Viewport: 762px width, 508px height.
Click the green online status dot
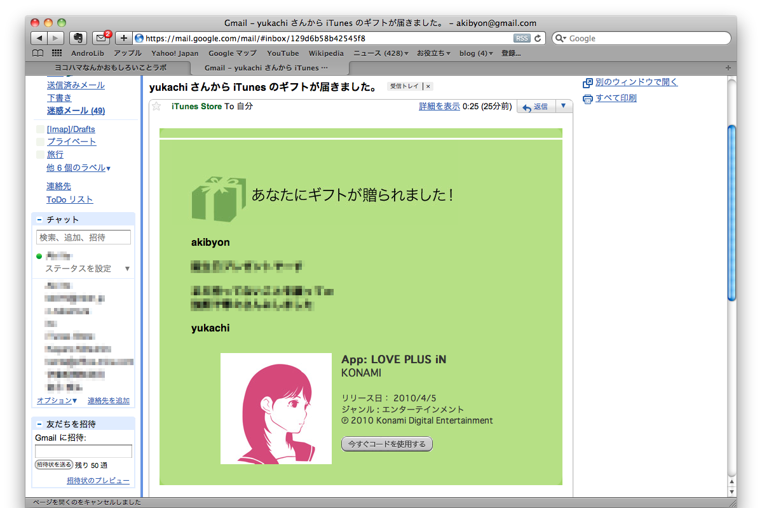[x=39, y=257]
